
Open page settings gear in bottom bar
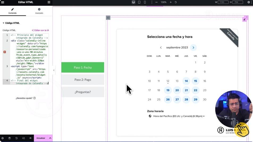click(3, 138)
